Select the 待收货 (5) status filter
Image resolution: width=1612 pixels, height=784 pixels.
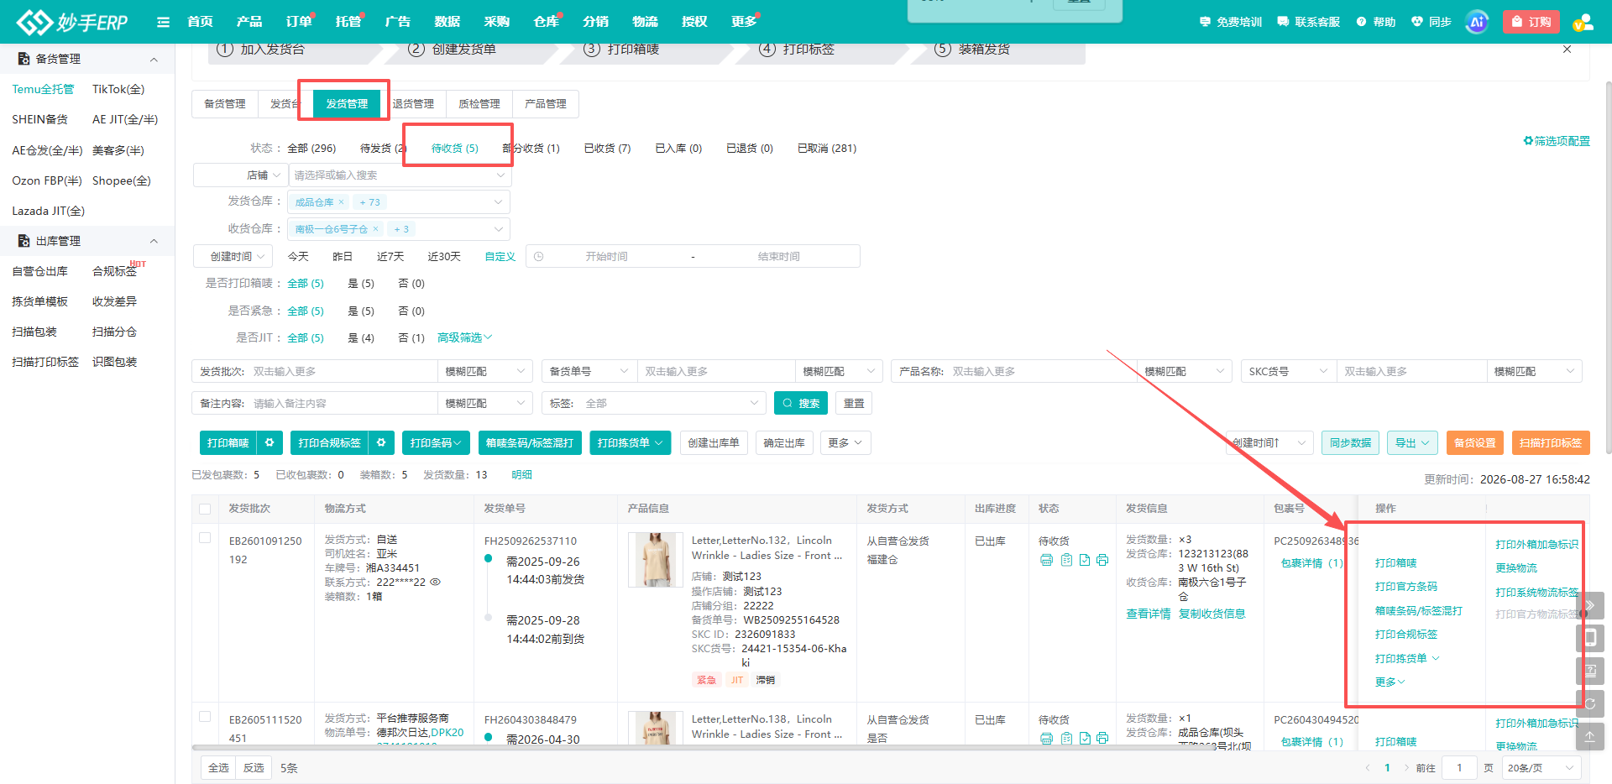coord(455,148)
